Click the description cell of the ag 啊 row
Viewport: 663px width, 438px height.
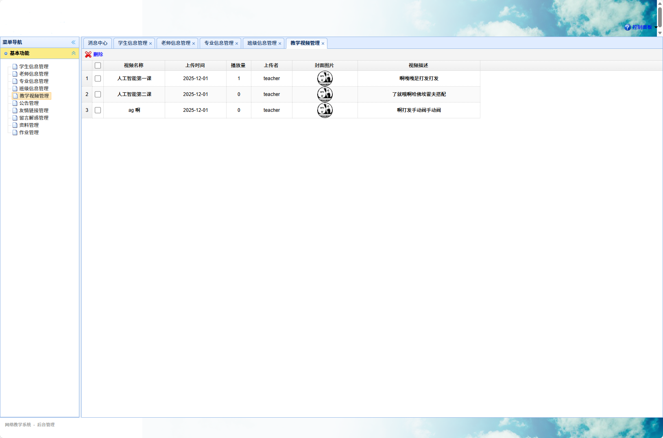coord(419,110)
